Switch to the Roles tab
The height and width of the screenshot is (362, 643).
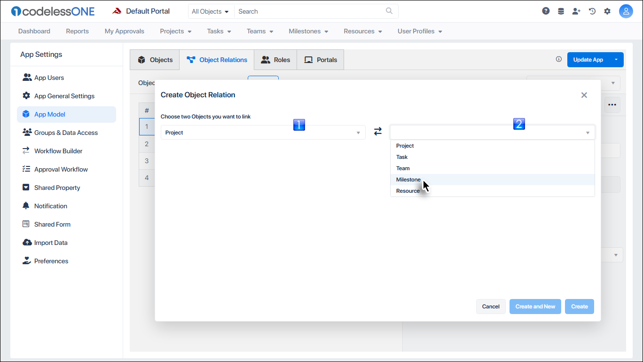coord(275,60)
